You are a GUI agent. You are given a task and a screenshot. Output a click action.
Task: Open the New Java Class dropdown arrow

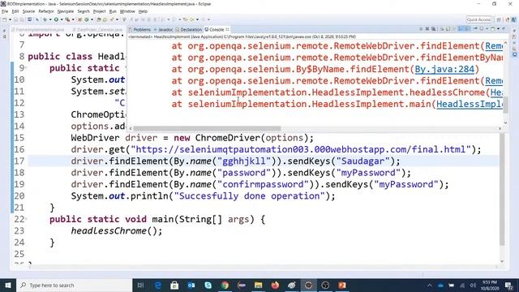92,19
